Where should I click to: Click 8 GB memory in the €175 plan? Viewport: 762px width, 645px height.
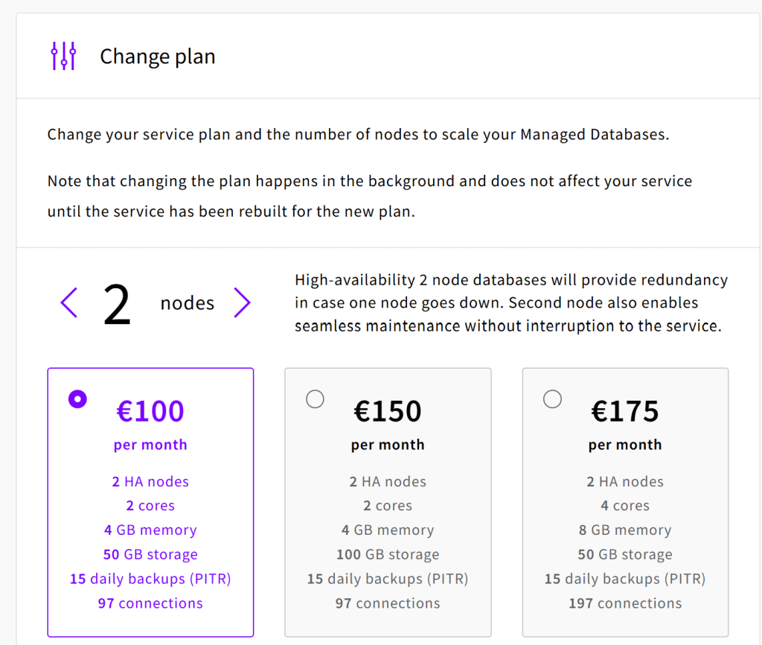[625, 530]
